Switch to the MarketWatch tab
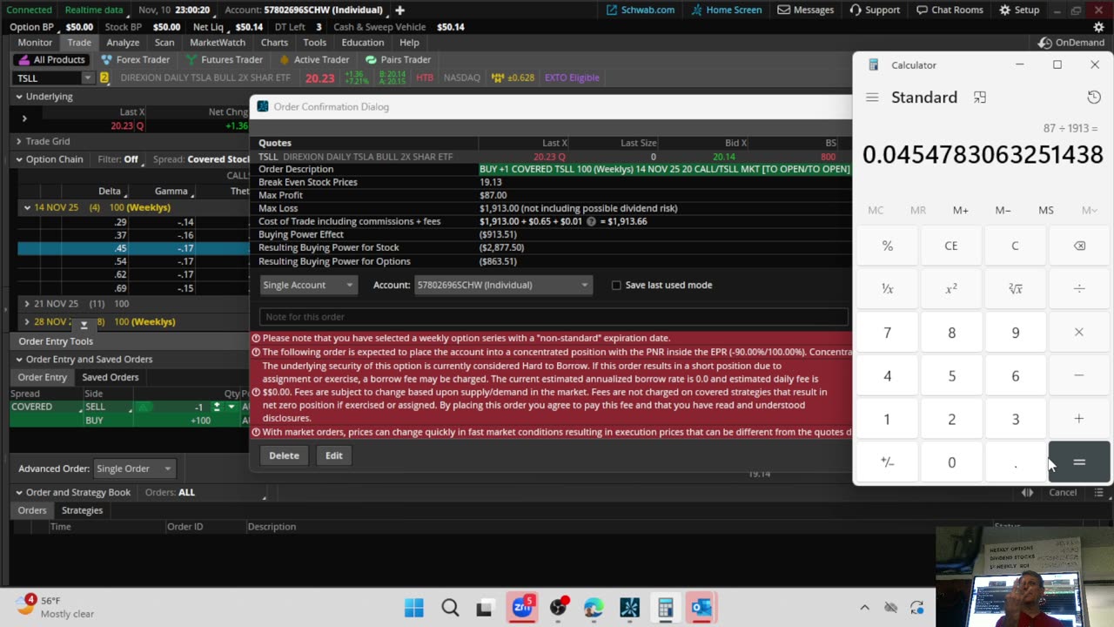 (x=218, y=42)
